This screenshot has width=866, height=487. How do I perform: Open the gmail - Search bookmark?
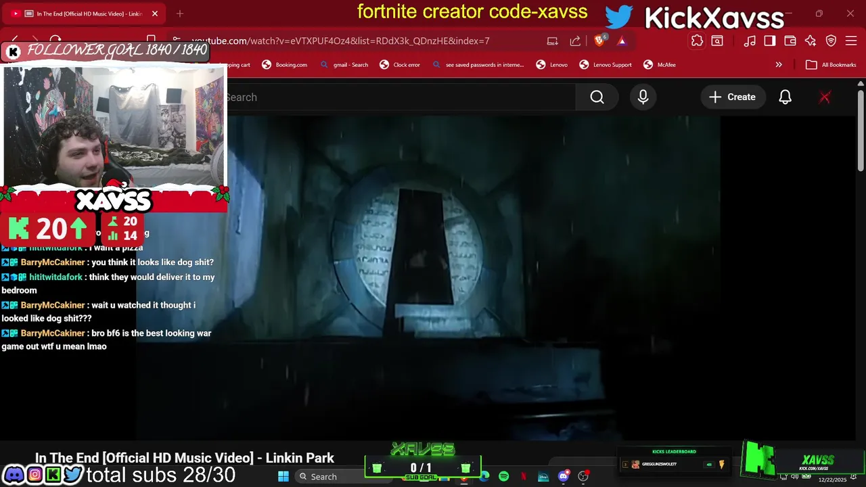343,65
